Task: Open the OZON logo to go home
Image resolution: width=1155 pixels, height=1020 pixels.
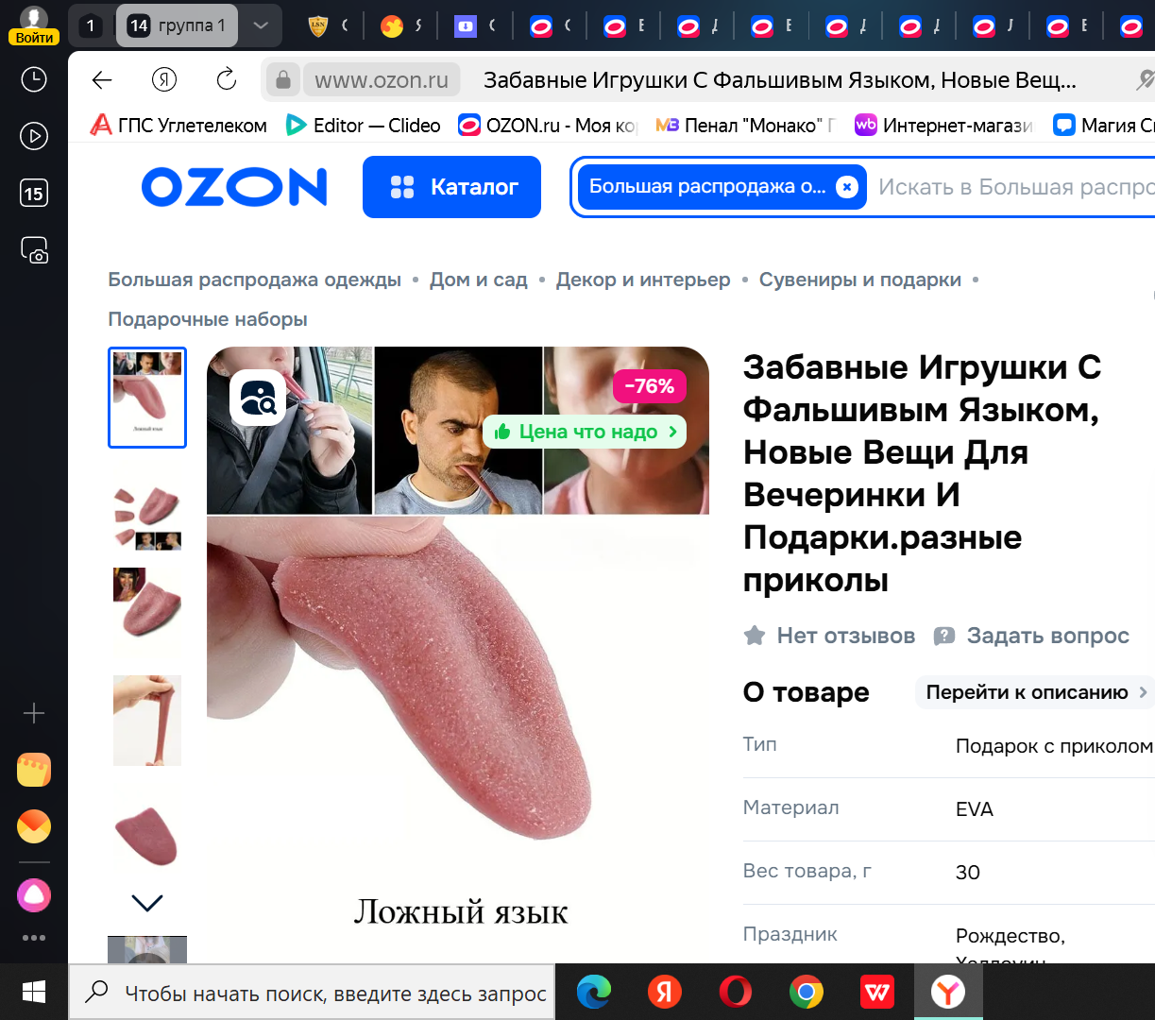Action: point(234,187)
